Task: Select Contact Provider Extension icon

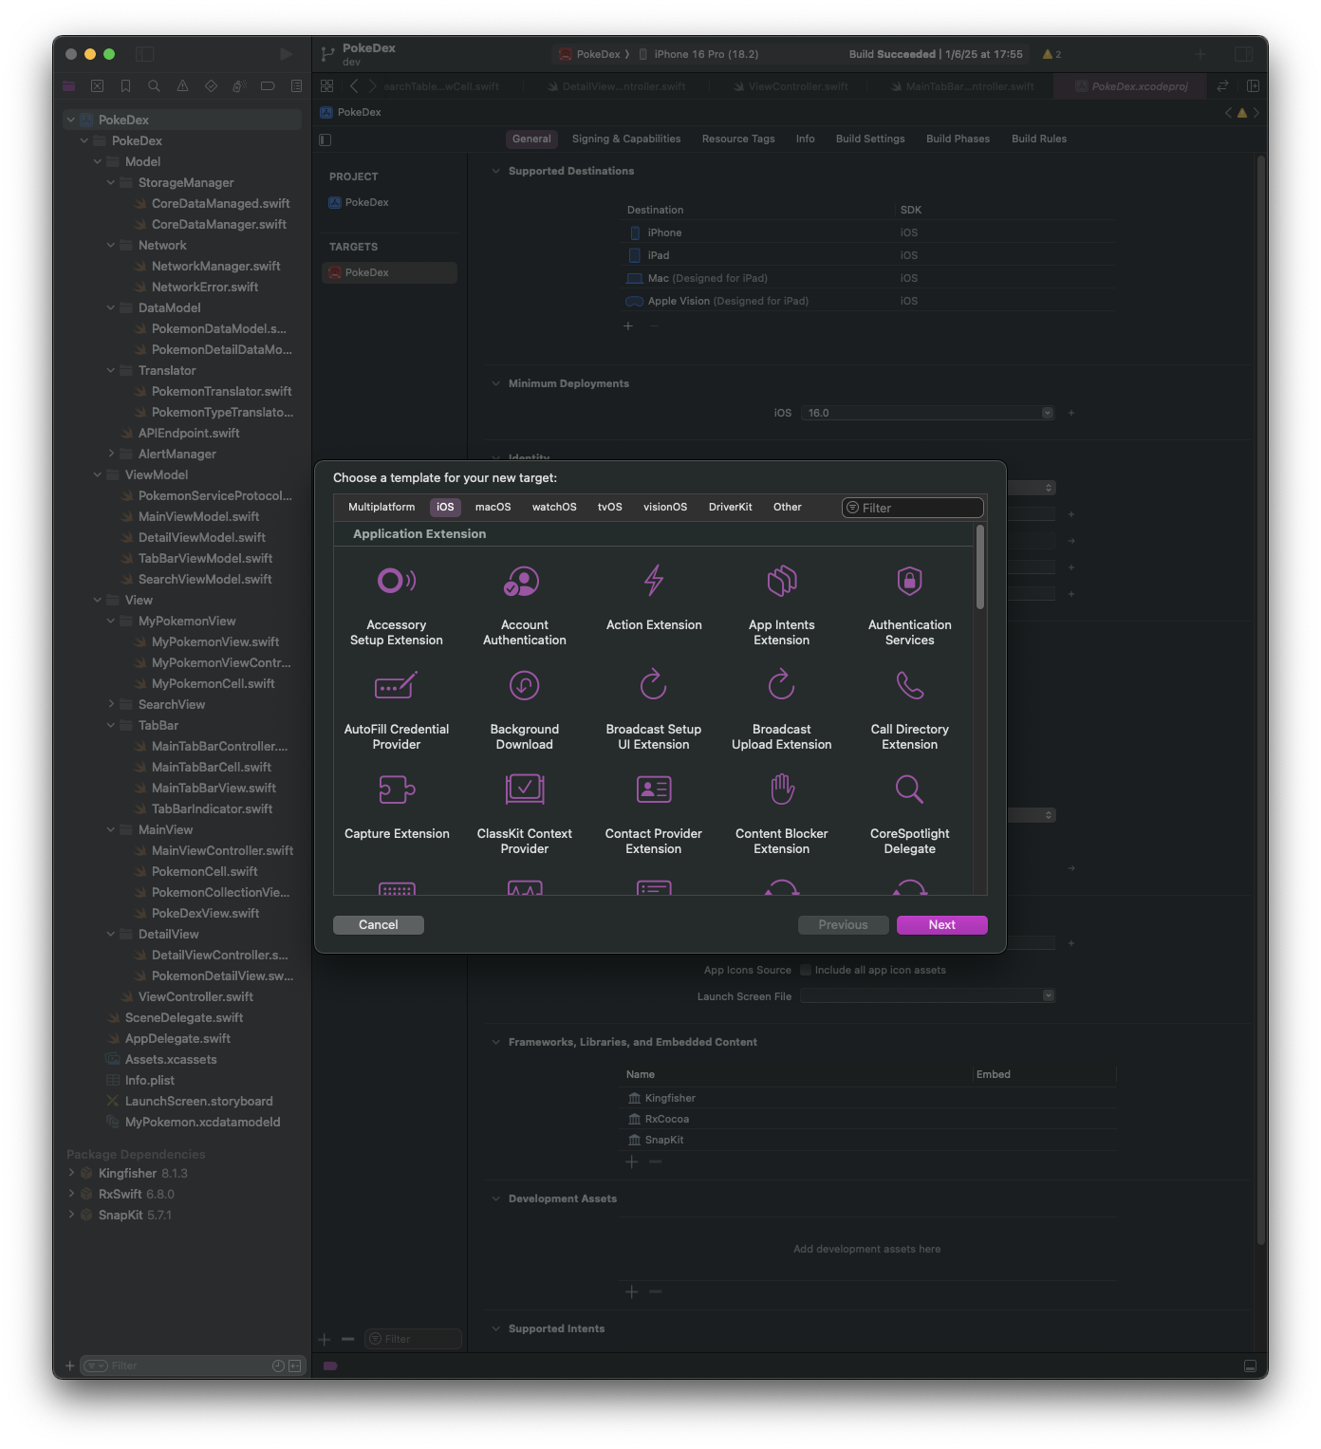Action: 654,790
